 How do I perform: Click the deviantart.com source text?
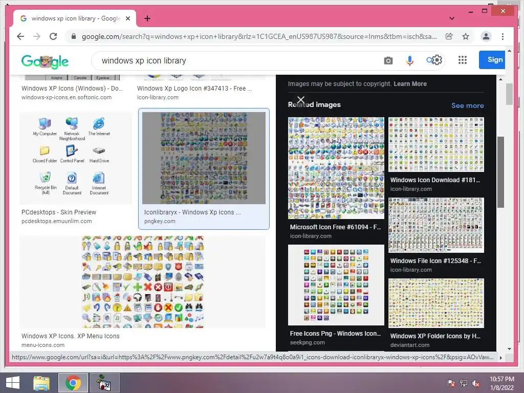click(x=410, y=345)
